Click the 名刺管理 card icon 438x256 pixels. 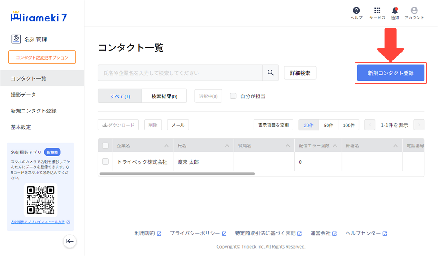tap(16, 39)
